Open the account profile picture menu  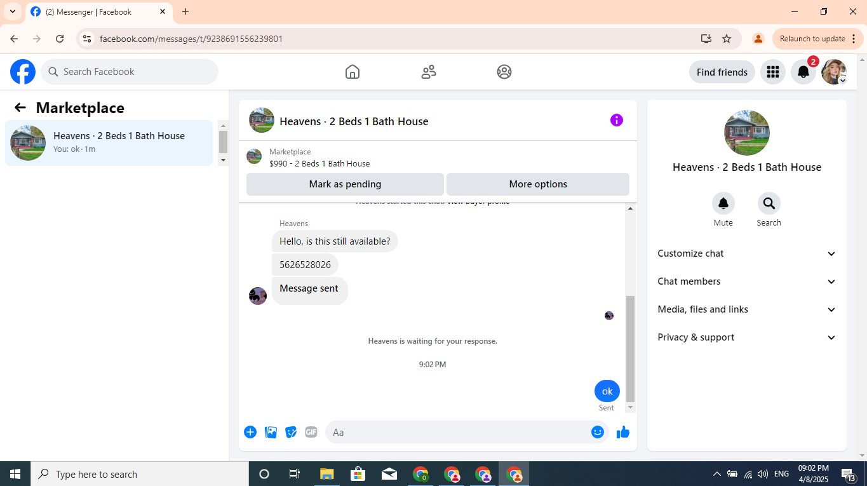(x=834, y=72)
